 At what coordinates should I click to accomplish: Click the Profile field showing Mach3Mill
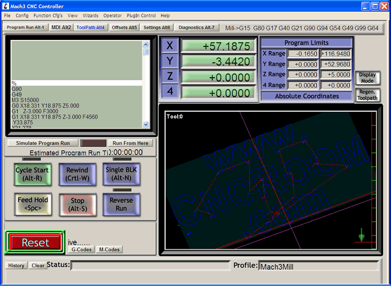point(318,267)
